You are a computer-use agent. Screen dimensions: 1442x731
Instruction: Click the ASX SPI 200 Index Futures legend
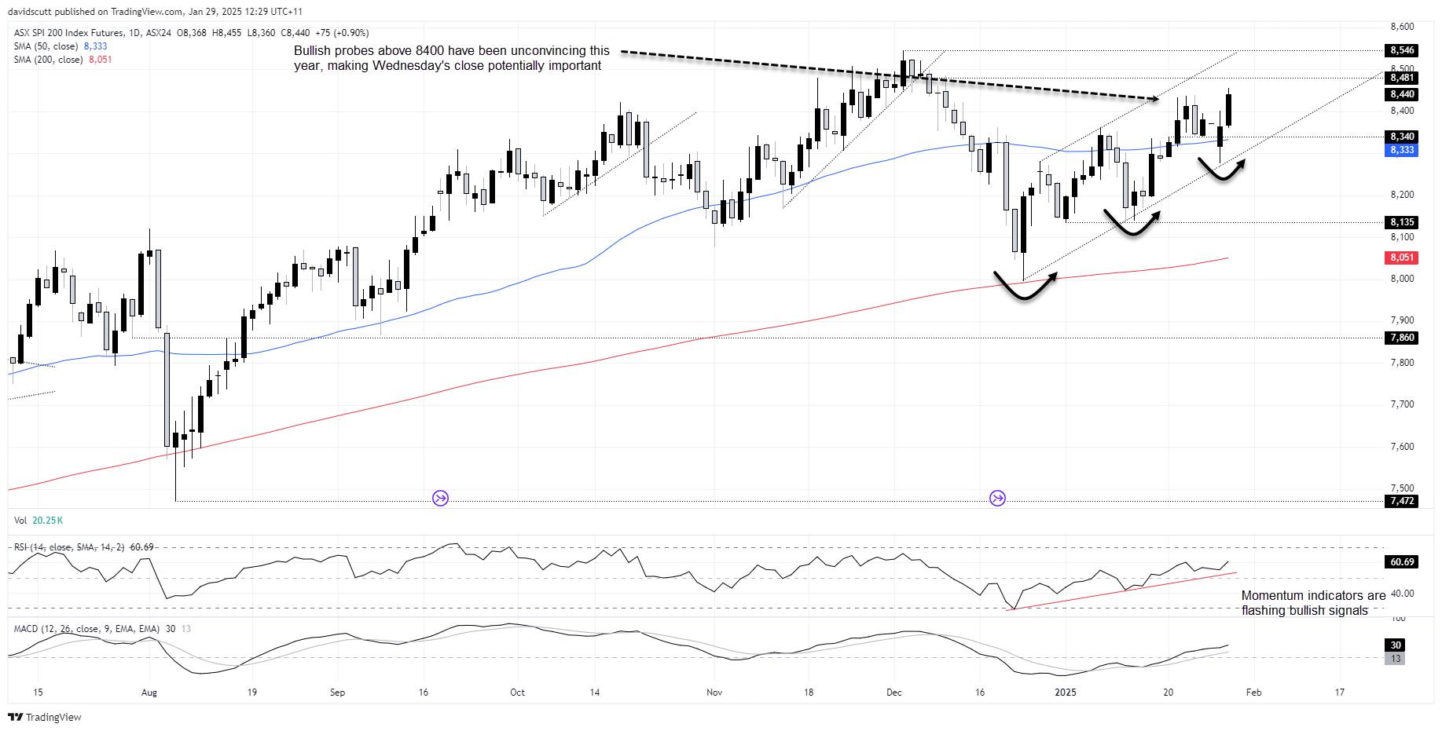[191, 33]
